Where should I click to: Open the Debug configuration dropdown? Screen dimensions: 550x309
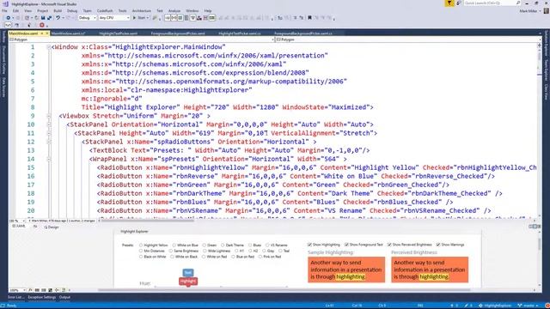coord(87,17)
